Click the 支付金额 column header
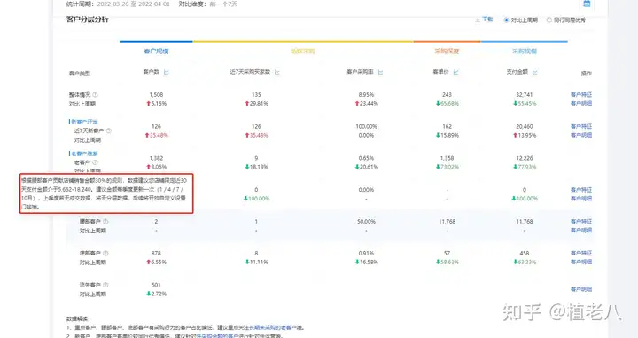Screen dimensions: 638x338 coord(517,72)
